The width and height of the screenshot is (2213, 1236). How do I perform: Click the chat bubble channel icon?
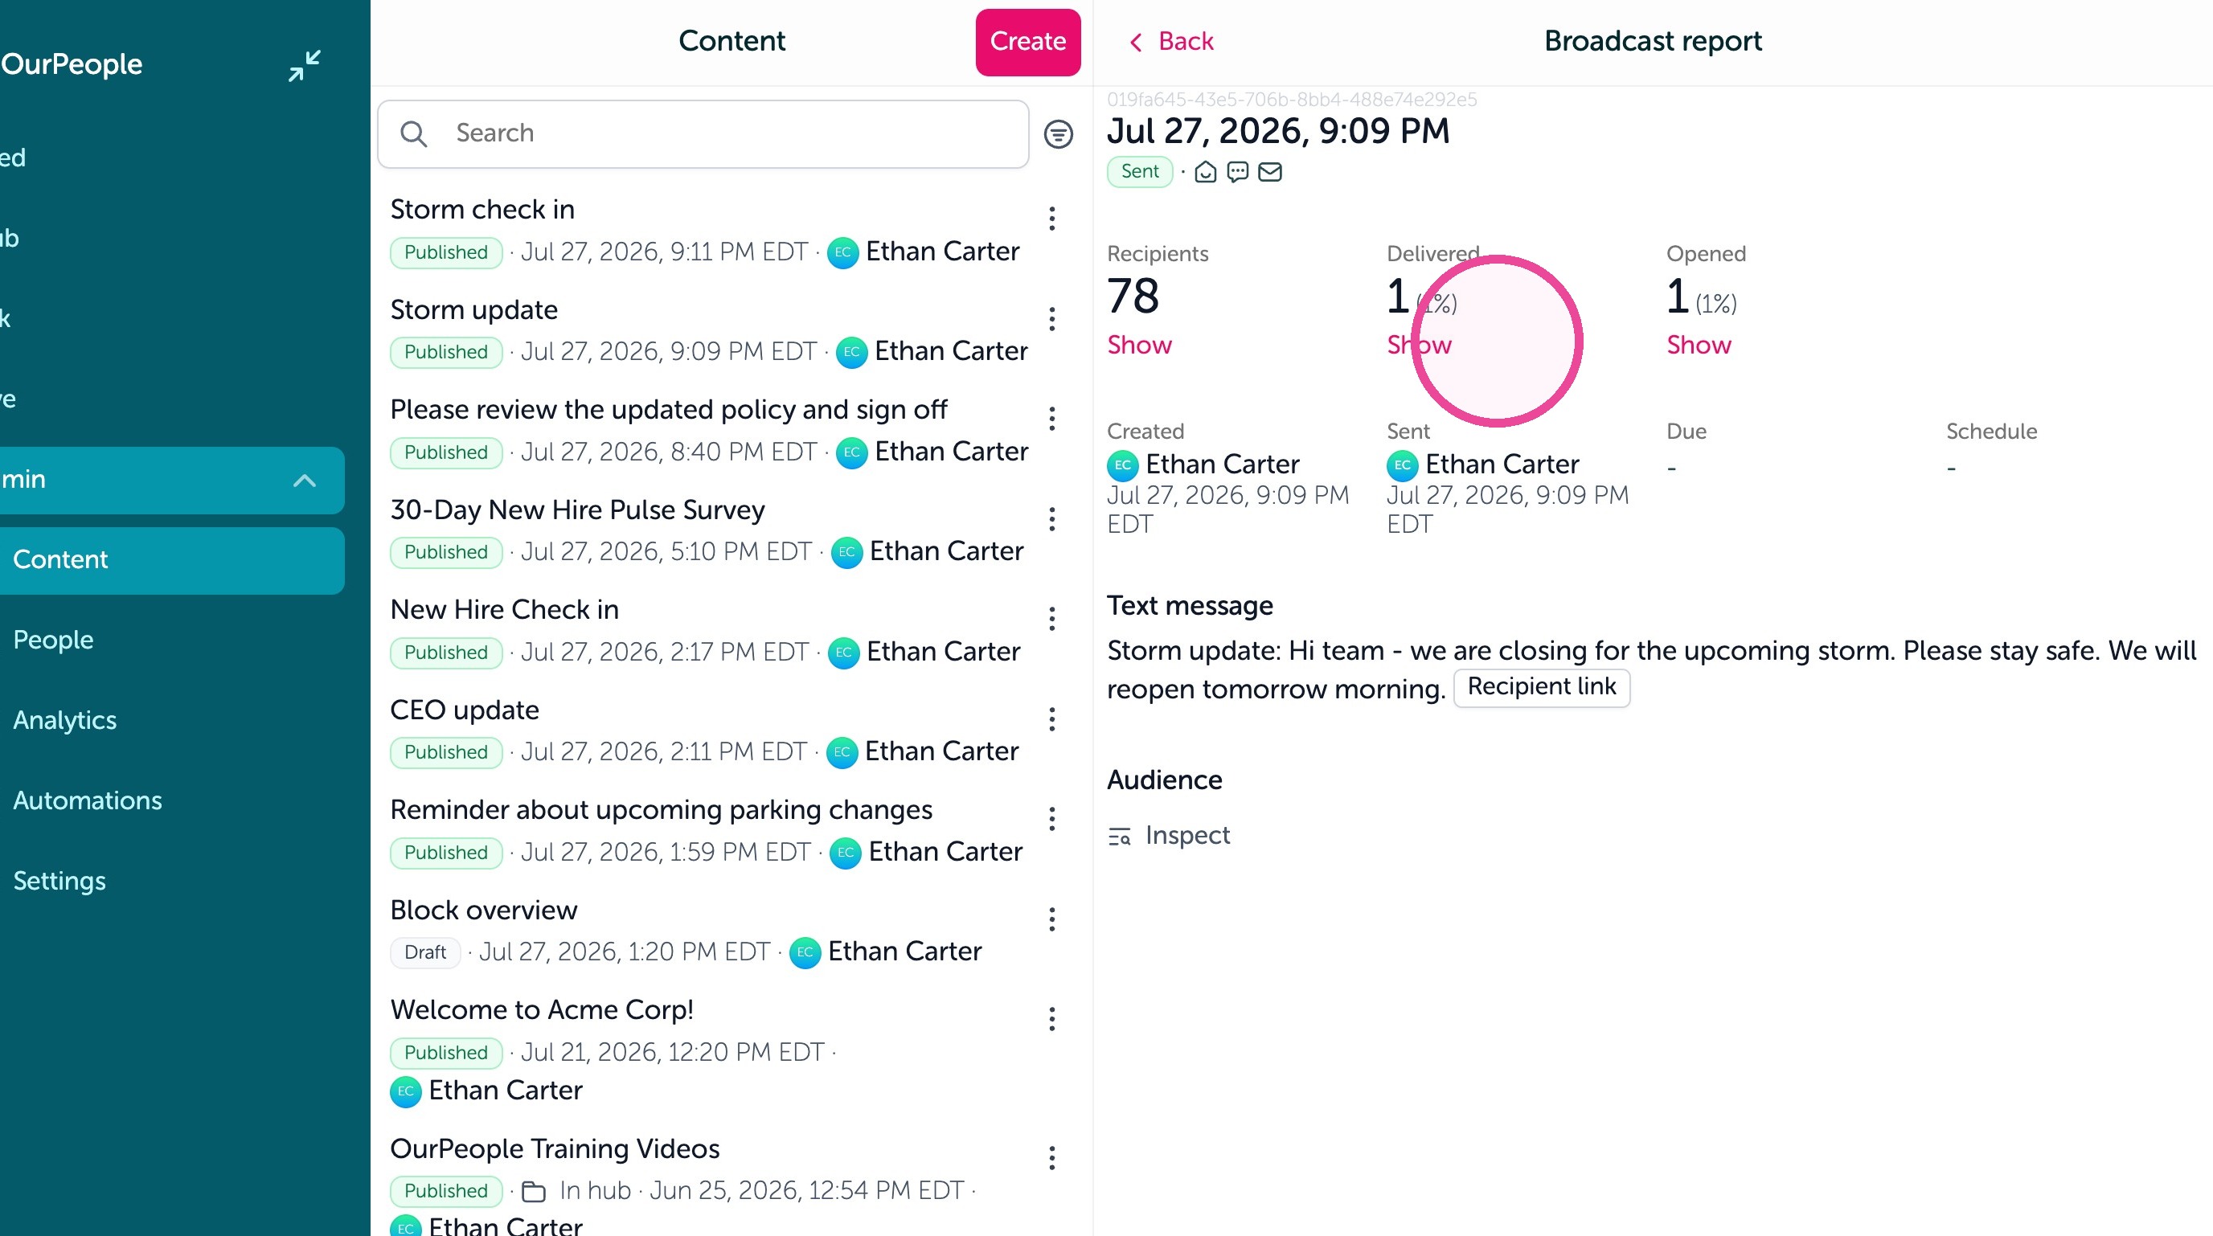[x=1237, y=172]
